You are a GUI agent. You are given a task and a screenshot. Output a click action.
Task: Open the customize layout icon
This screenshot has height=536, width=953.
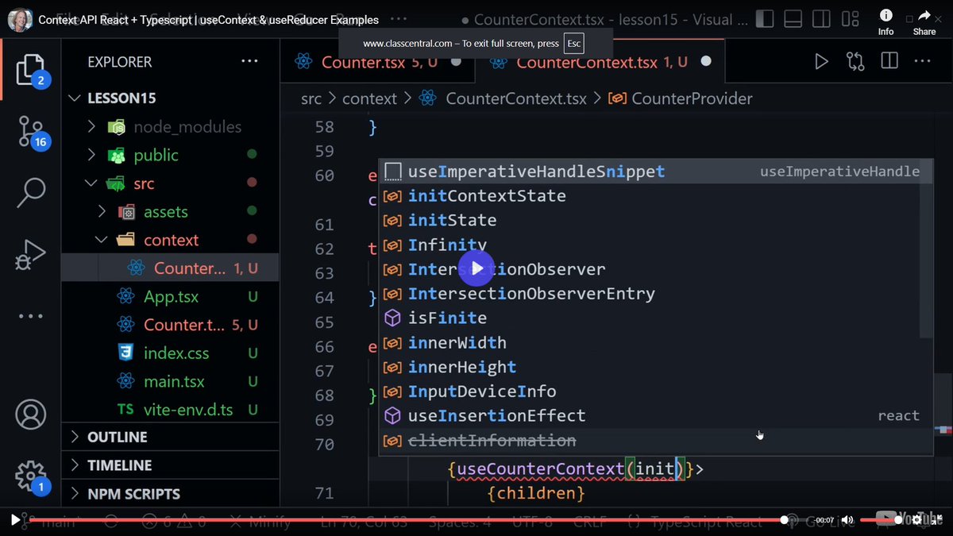(x=850, y=19)
